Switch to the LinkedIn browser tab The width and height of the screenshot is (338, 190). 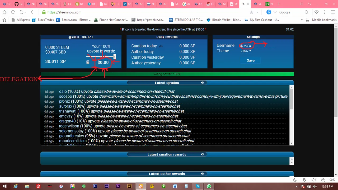[127, 4]
